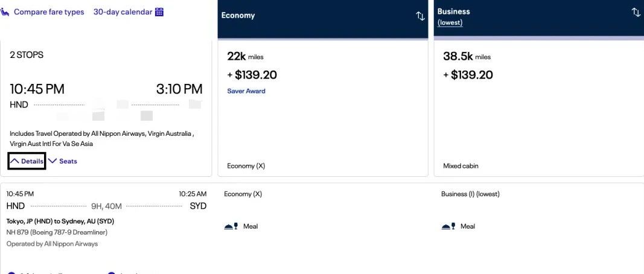Click the sort arrows icon in Business header
644x274 pixels.
[636, 13]
